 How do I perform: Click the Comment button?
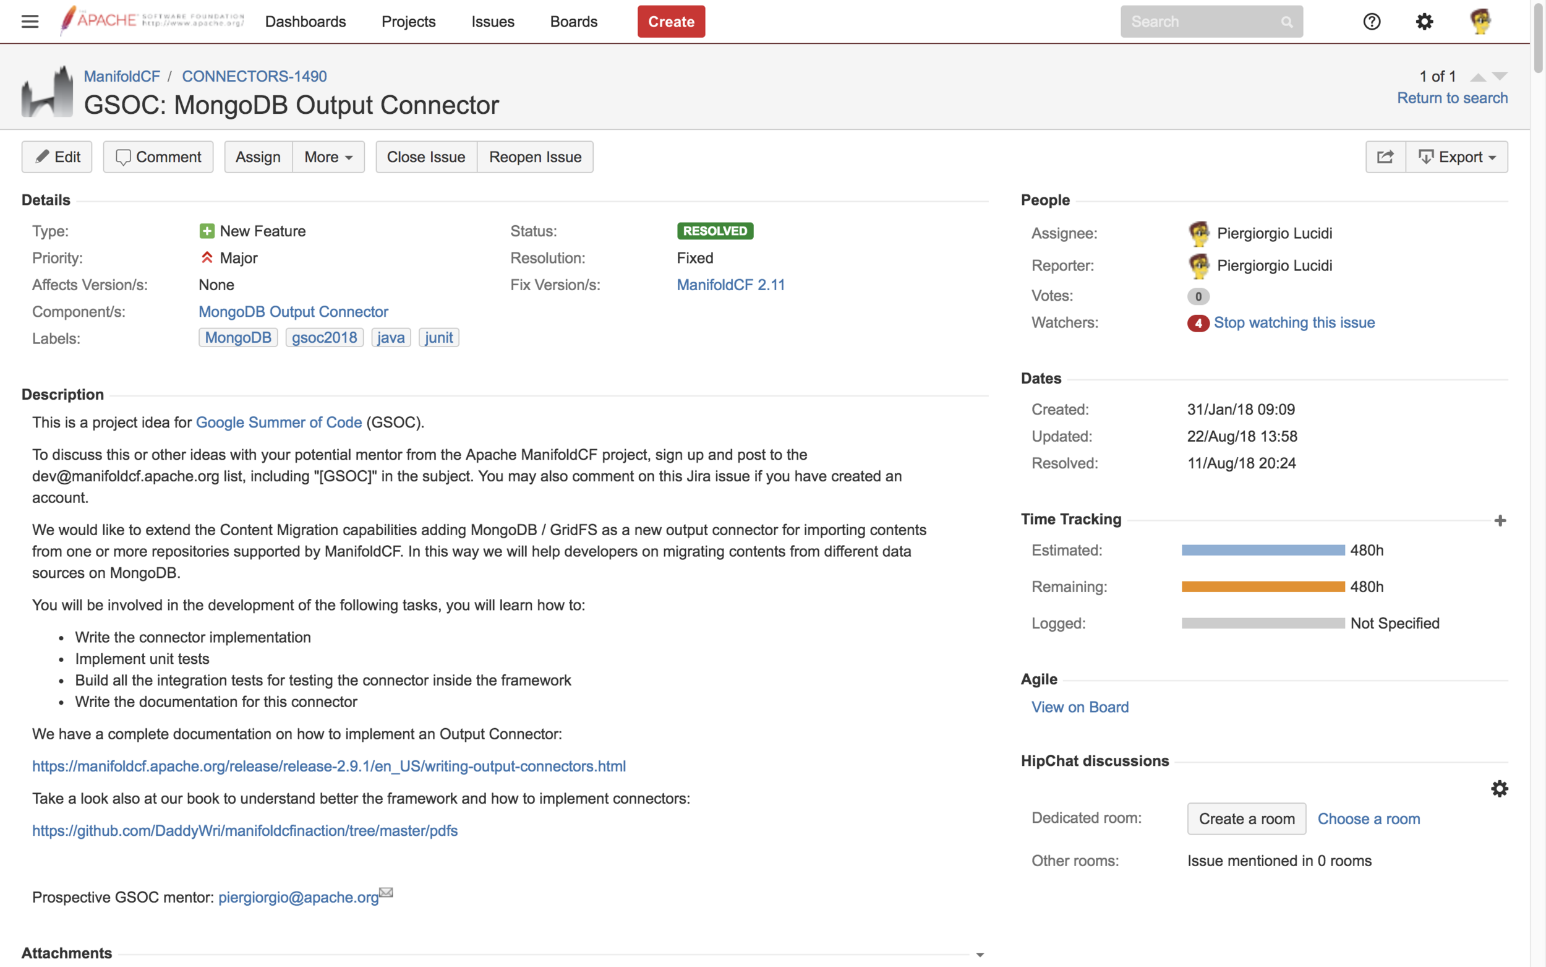(x=158, y=157)
